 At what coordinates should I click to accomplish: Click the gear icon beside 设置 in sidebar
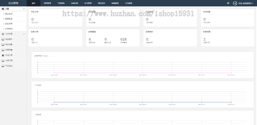click(3, 9)
